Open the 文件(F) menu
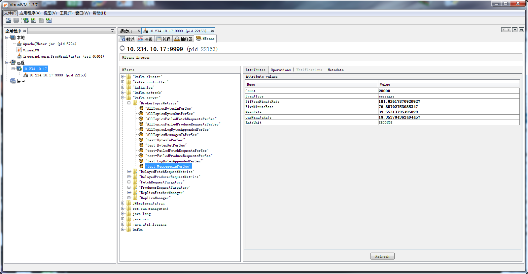 click(x=10, y=13)
